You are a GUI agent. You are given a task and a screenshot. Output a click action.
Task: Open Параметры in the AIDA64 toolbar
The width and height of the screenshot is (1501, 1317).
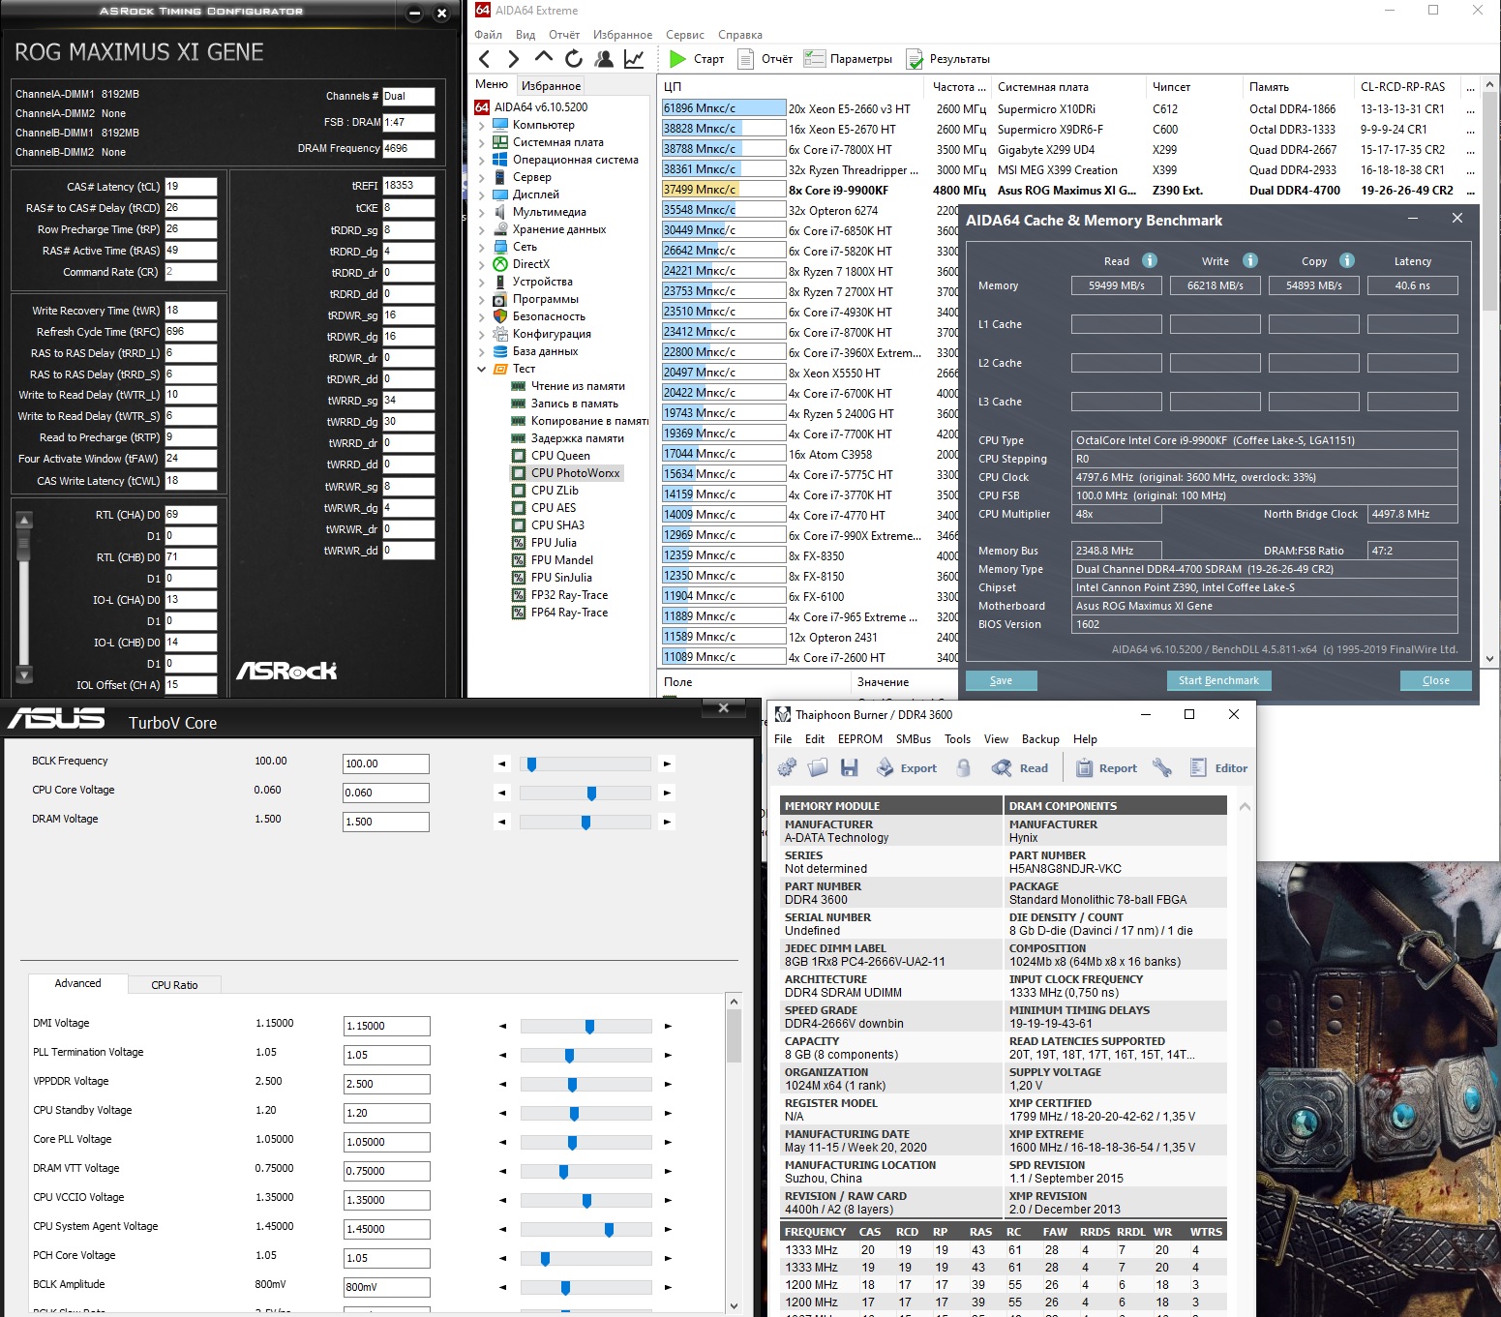click(x=849, y=59)
